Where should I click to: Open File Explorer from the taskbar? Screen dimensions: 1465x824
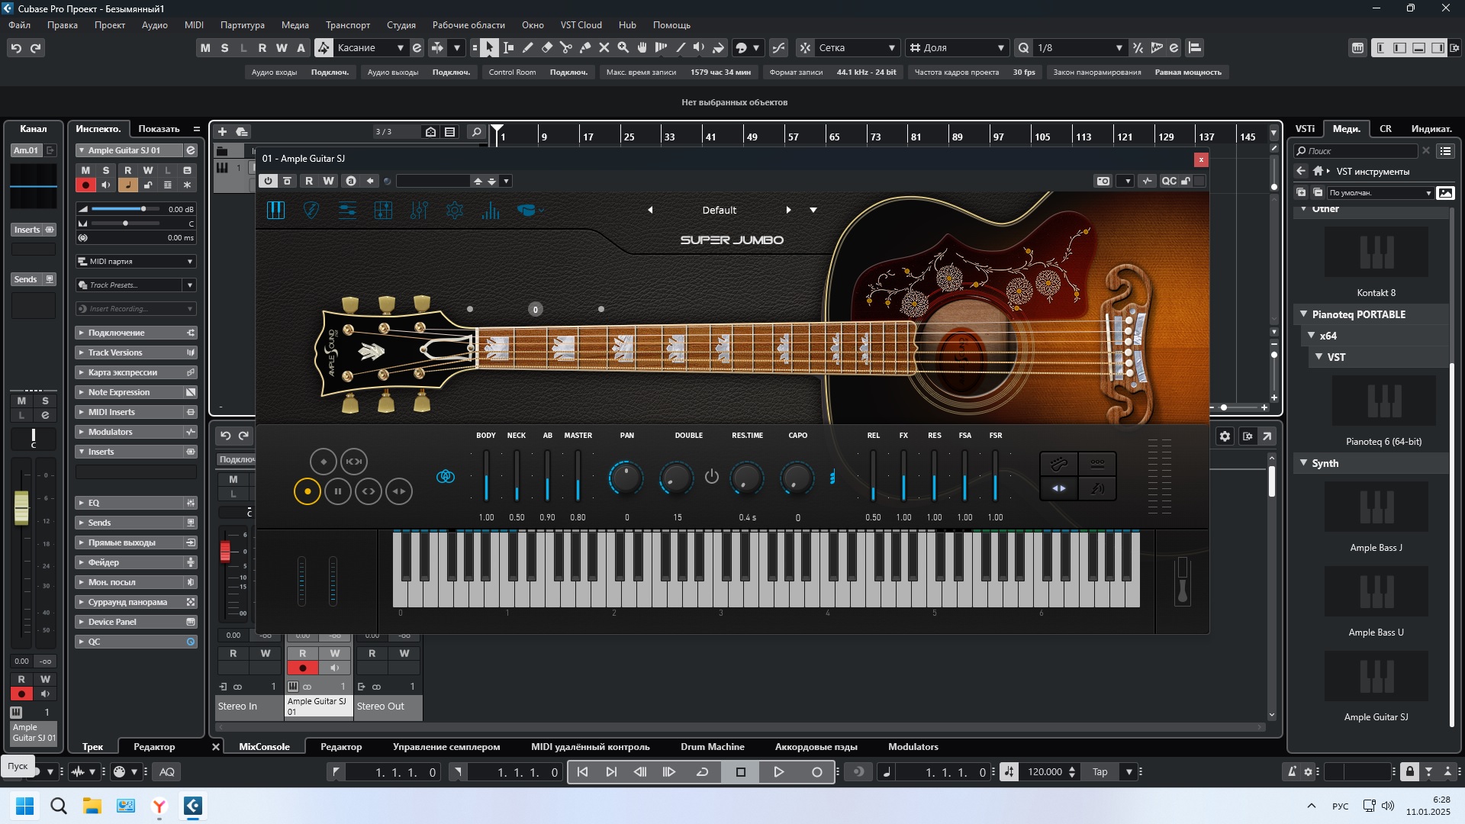pos(92,805)
